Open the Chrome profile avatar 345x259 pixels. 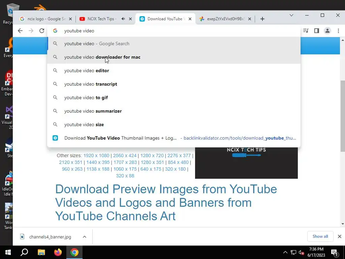327,31
